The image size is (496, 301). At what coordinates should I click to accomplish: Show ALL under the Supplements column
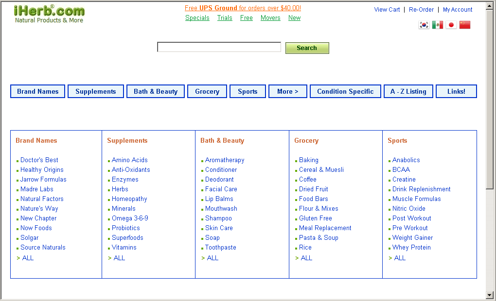[x=119, y=258]
